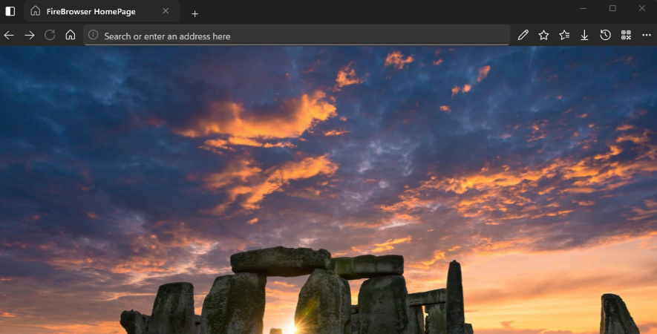Expand the more options ellipsis menu
The height and width of the screenshot is (334, 657).
pos(647,35)
